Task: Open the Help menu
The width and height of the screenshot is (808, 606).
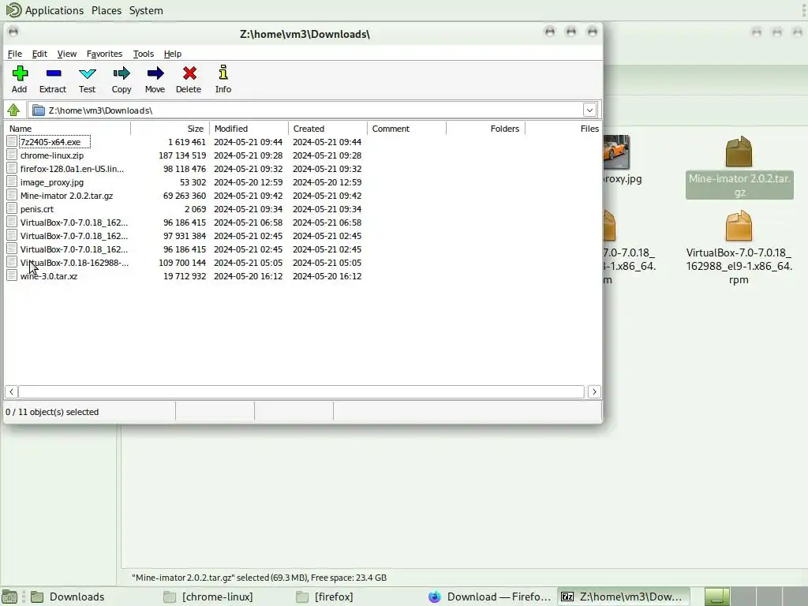Action: coord(173,54)
